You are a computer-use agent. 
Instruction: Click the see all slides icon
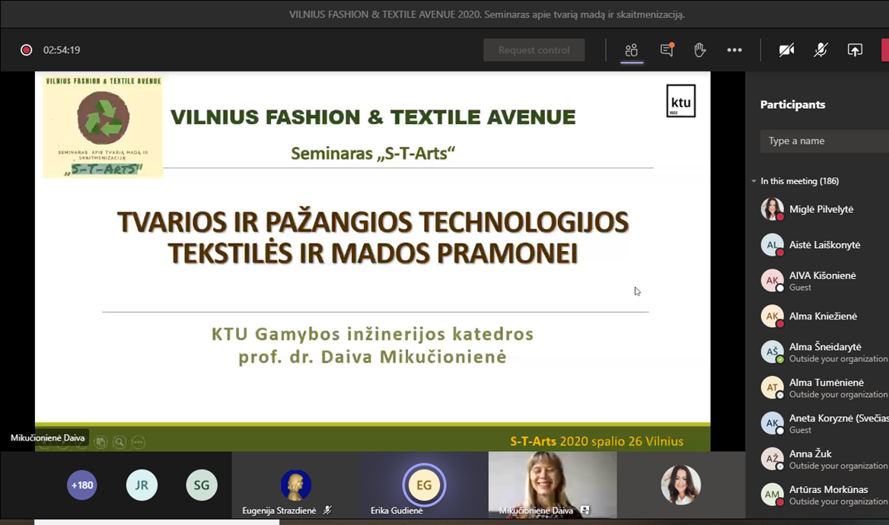(x=100, y=442)
